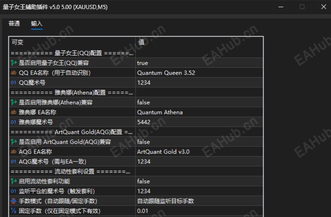Click the ab icon beside AQG EA名称

(x=14, y=152)
